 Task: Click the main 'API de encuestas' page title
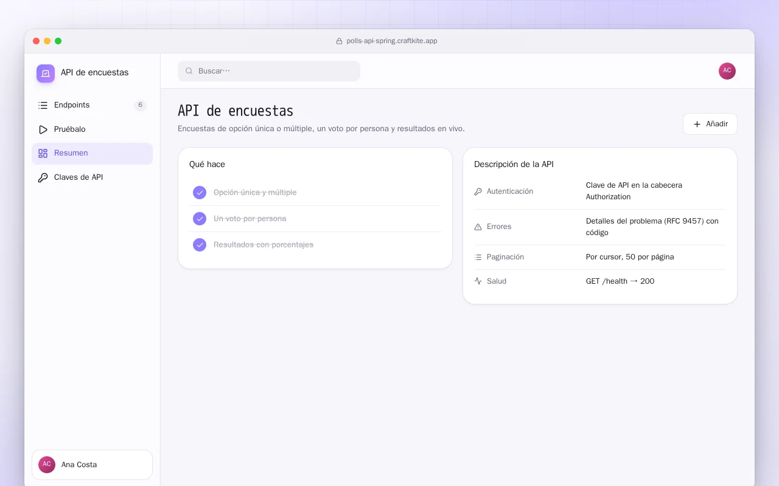pos(236,111)
